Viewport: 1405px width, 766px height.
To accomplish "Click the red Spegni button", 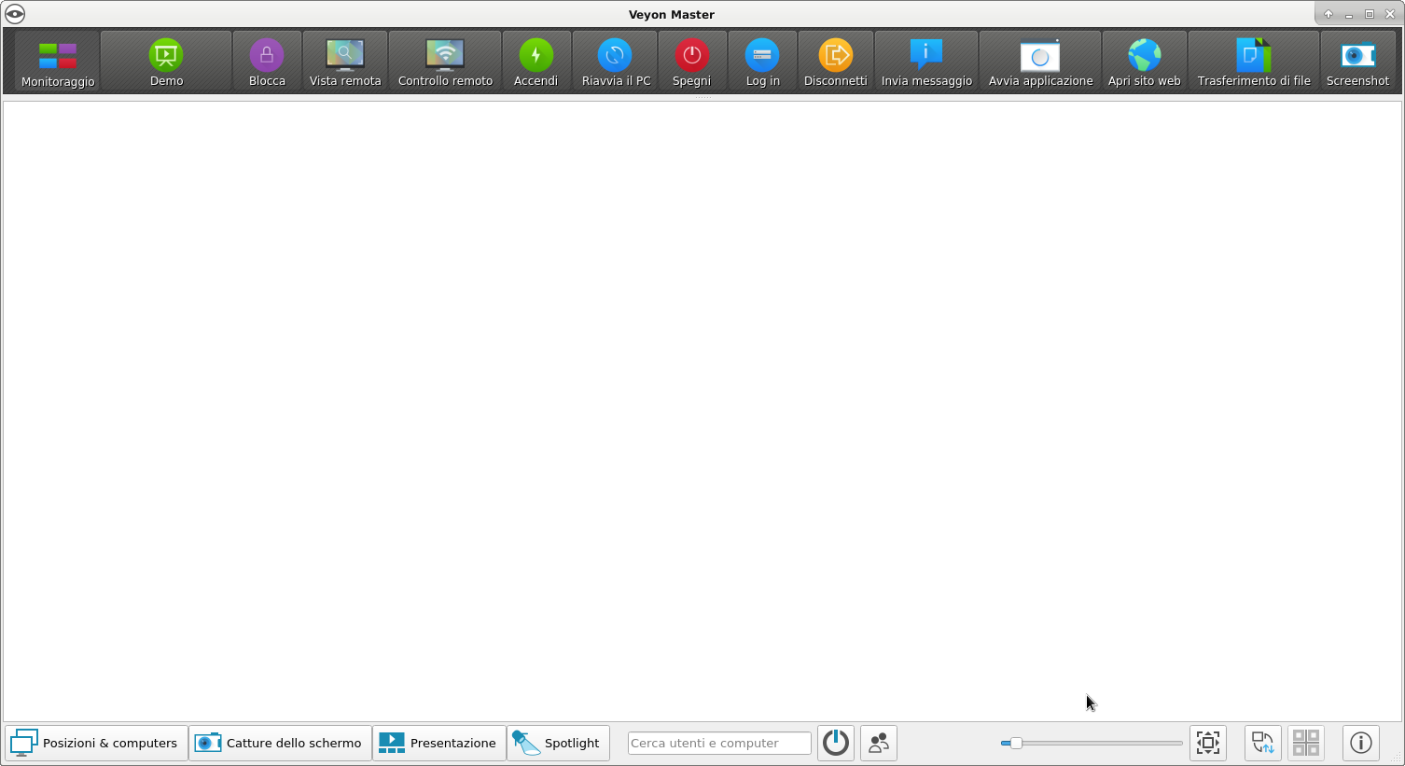I will click(x=692, y=62).
